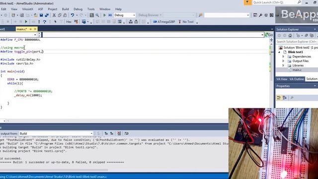Image resolution: width=318 pixels, height=179 pixels.
Task: Click Clear All icon in Output toolbar
Action: click(x=119, y=133)
